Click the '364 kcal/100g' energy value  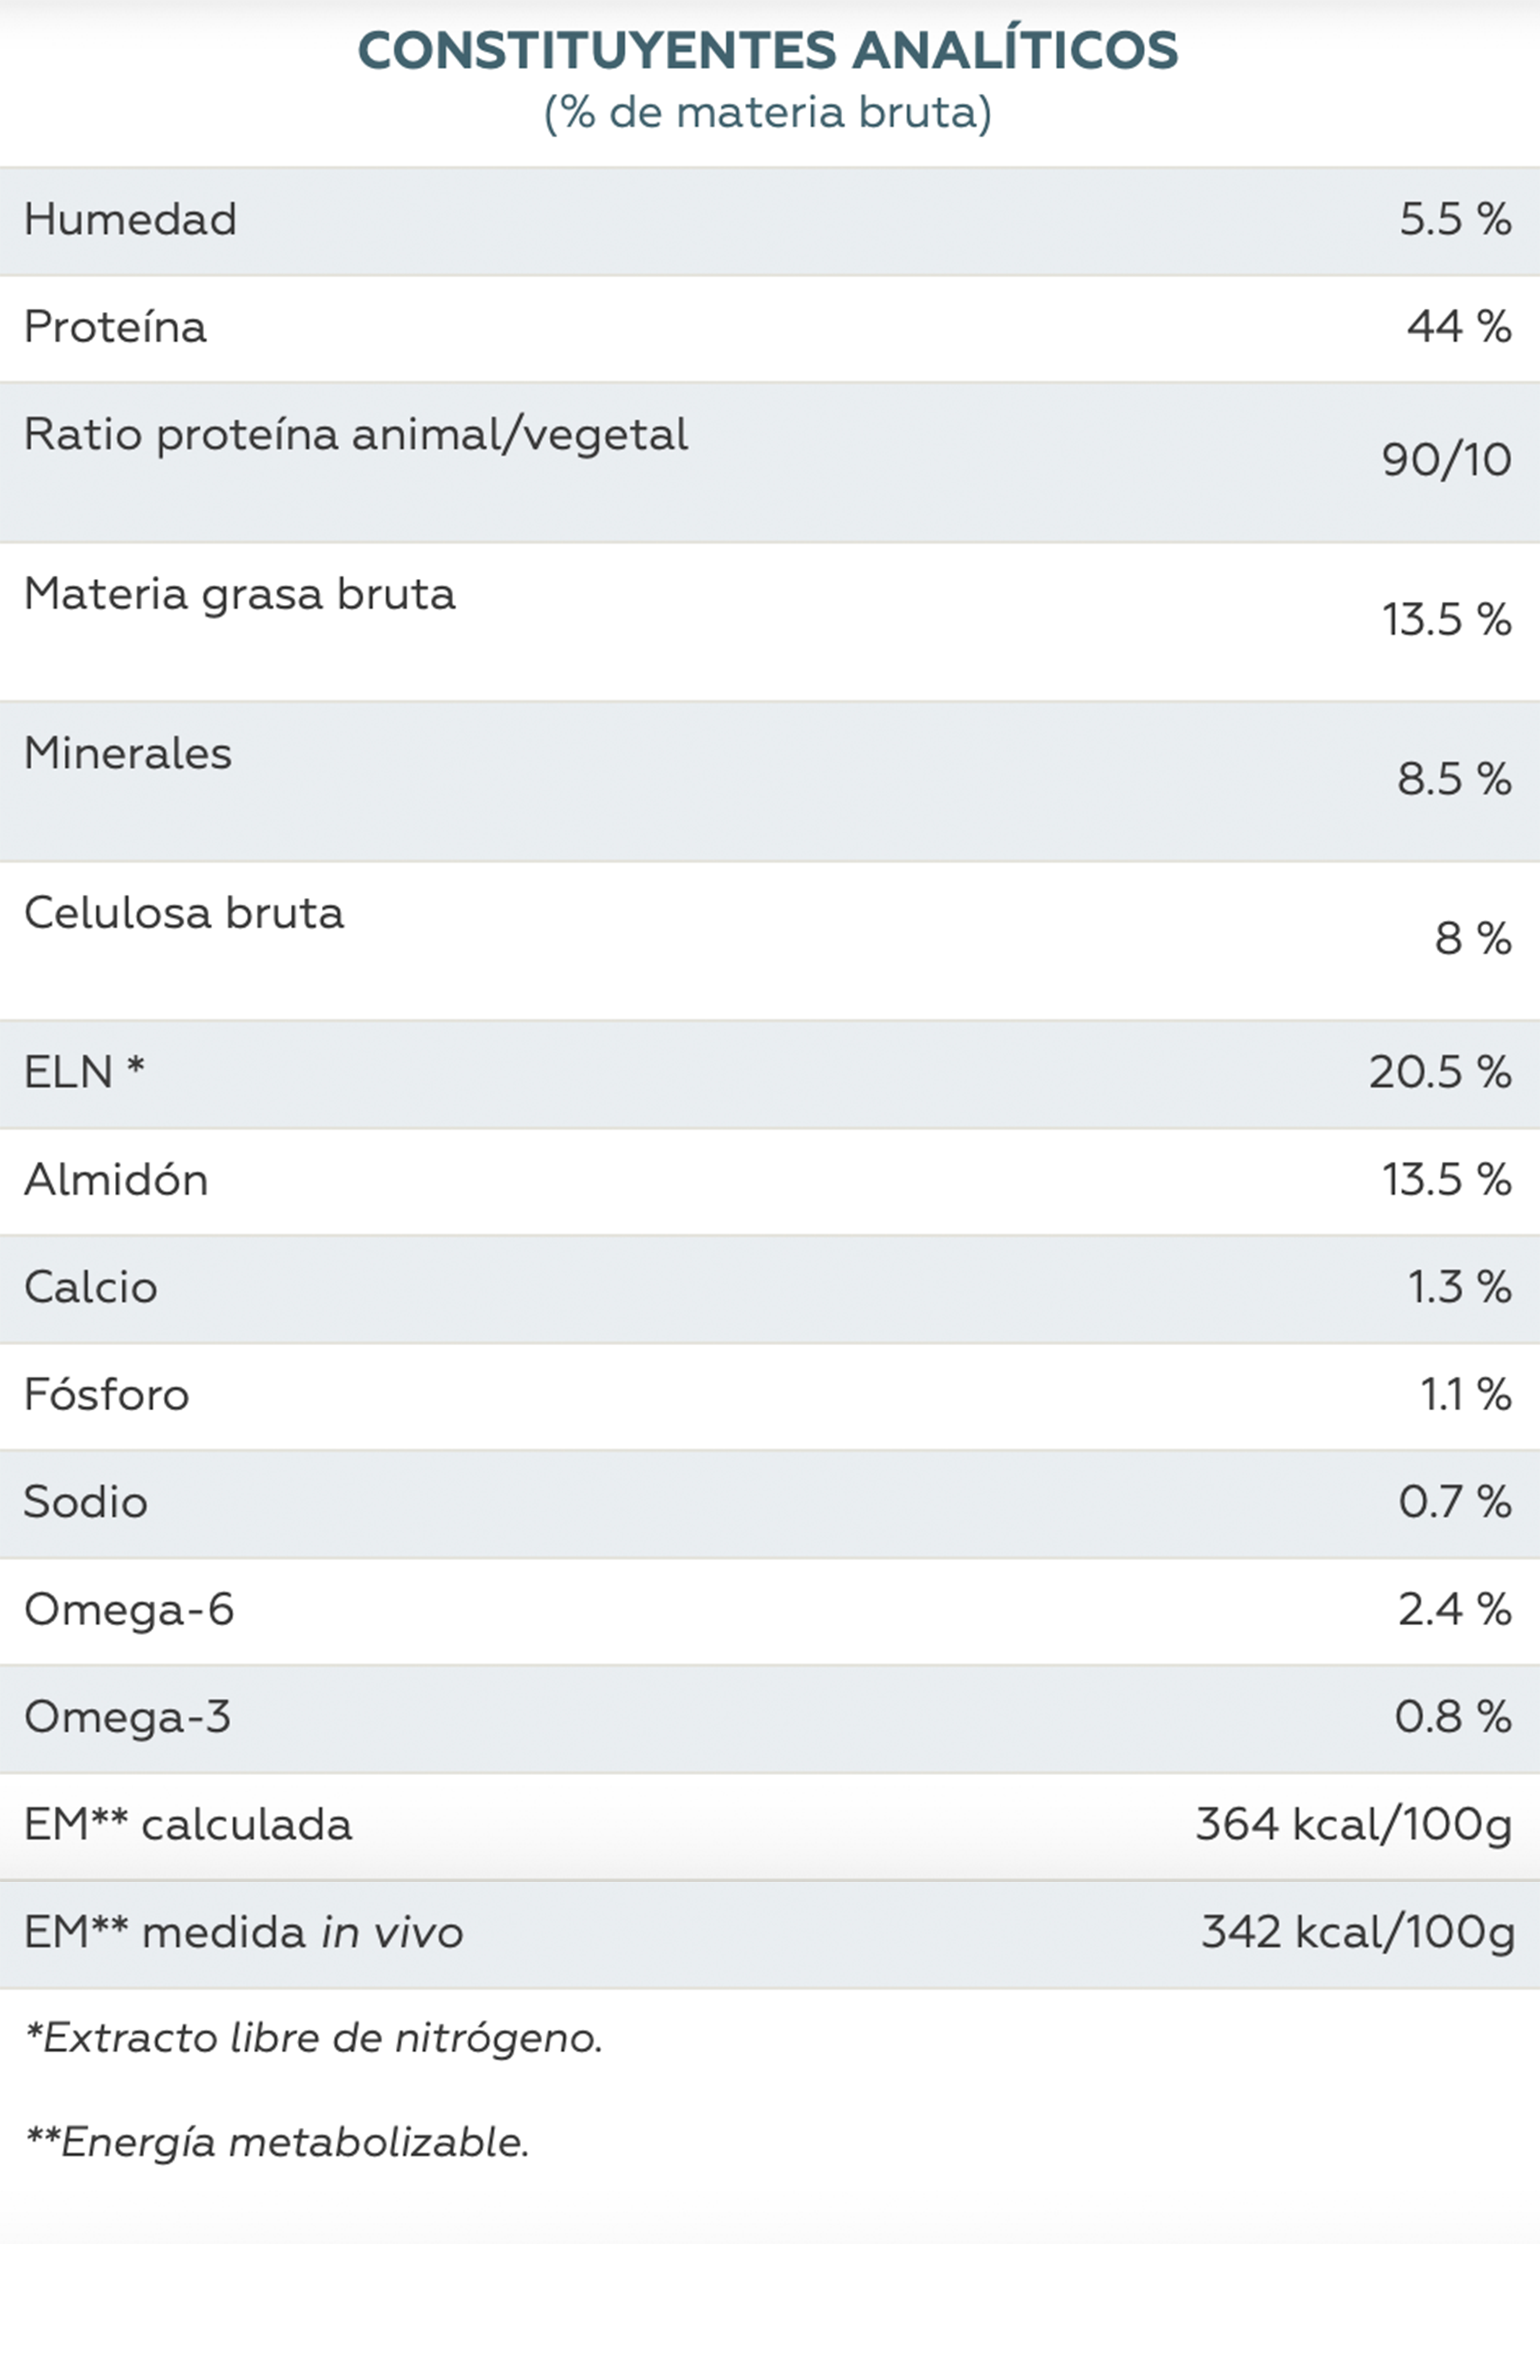(x=1353, y=1825)
